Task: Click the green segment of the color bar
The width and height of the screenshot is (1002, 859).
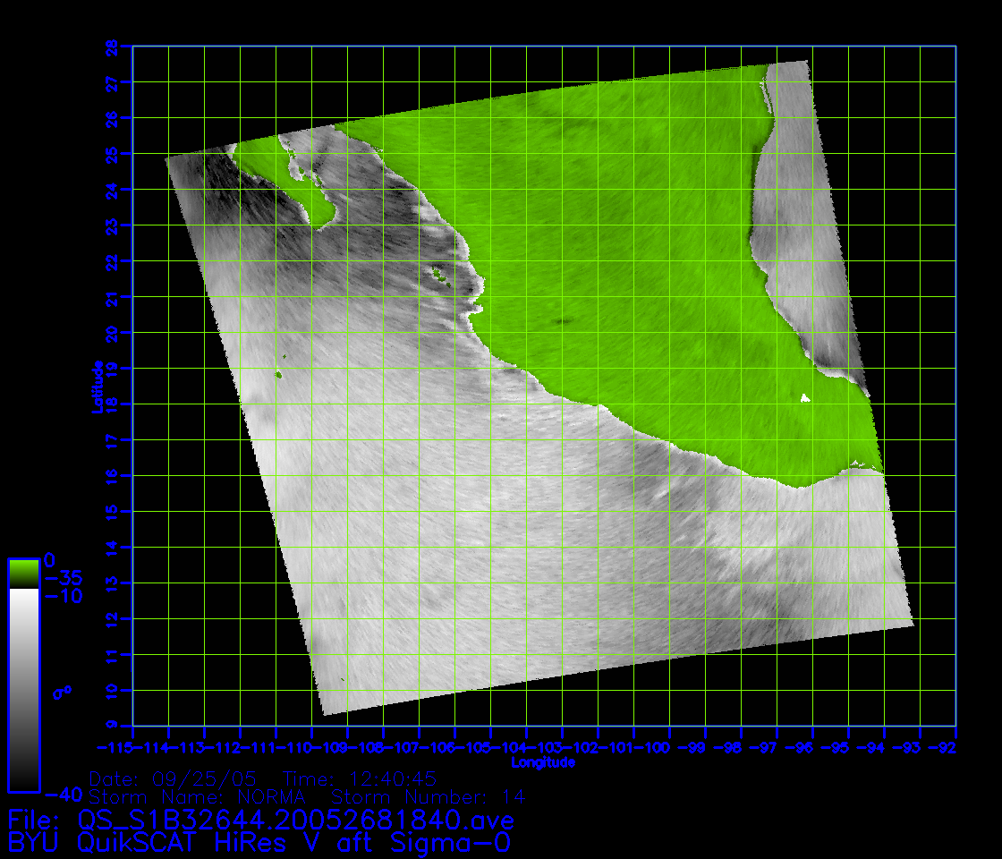Action: click(x=23, y=573)
